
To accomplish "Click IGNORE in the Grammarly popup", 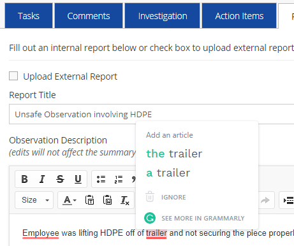I will tap(173, 198).
